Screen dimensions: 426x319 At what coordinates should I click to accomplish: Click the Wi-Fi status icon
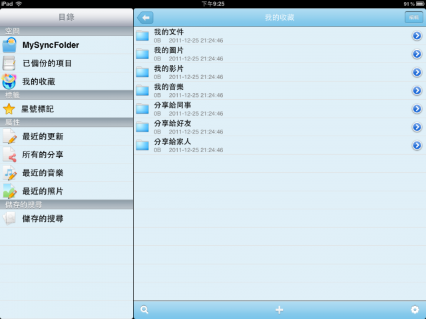point(19,4)
